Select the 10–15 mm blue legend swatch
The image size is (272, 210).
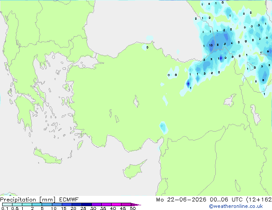click(57, 204)
